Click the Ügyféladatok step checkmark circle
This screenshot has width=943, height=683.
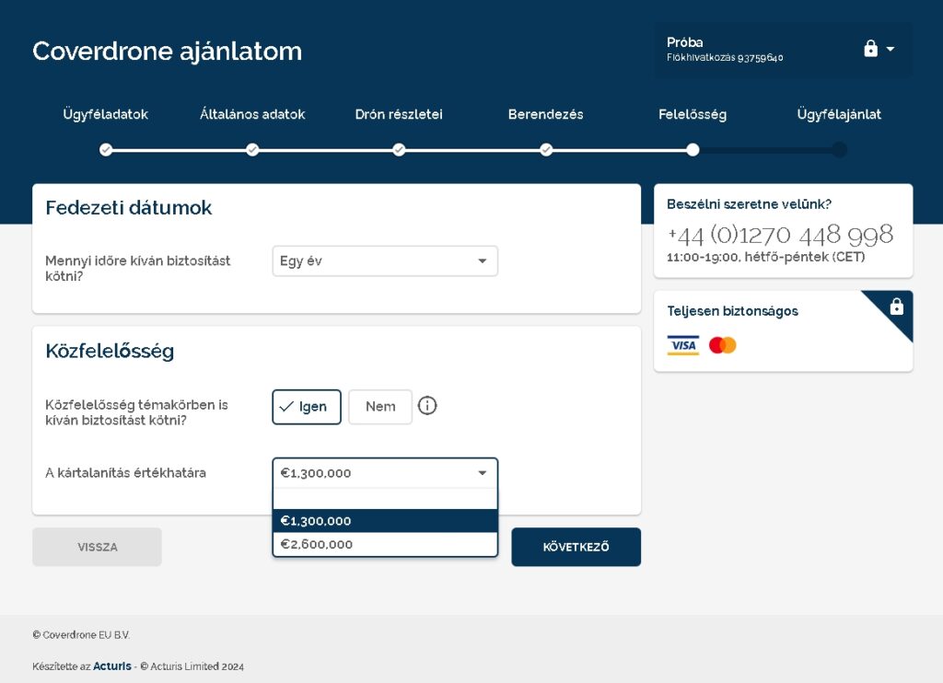click(106, 150)
